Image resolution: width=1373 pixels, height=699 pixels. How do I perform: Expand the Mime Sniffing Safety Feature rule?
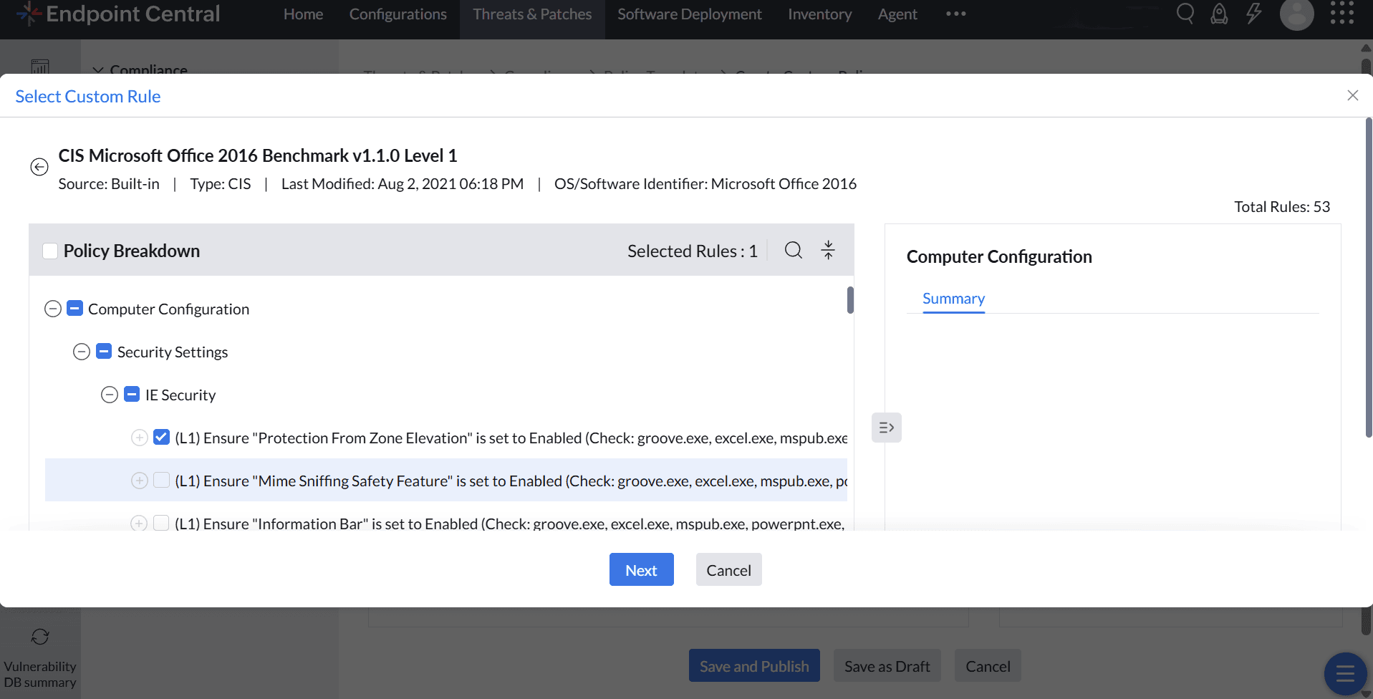coord(140,481)
